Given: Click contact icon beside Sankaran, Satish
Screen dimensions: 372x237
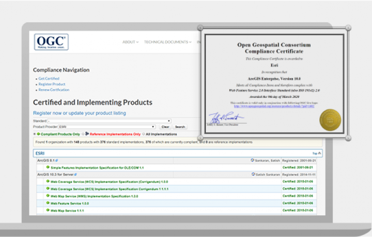Looking at the screenshot, I should (x=252, y=160).
